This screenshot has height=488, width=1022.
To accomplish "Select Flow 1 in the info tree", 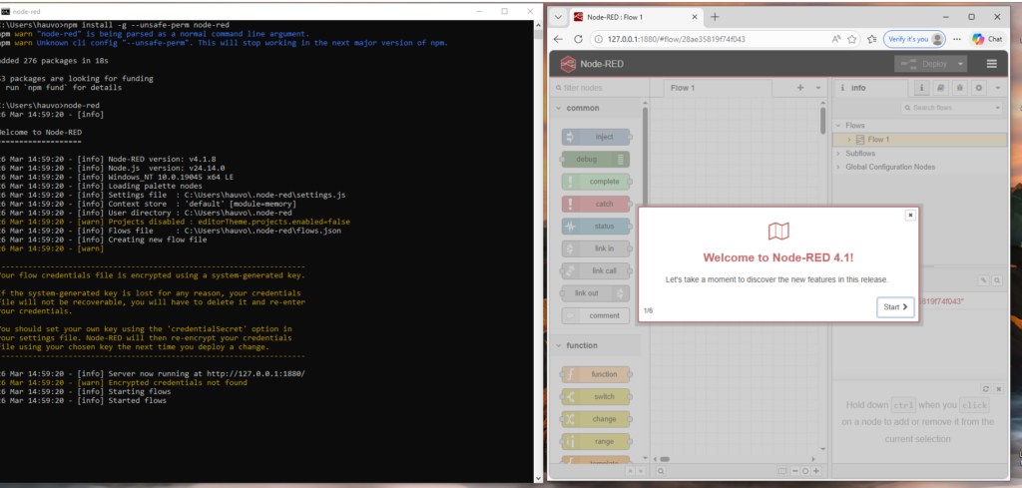I will pyautogui.click(x=878, y=140).
